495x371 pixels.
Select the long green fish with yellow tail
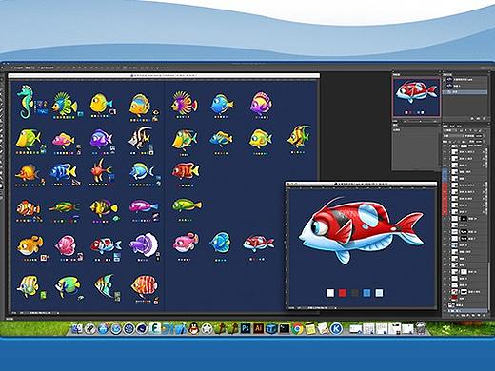187,205
